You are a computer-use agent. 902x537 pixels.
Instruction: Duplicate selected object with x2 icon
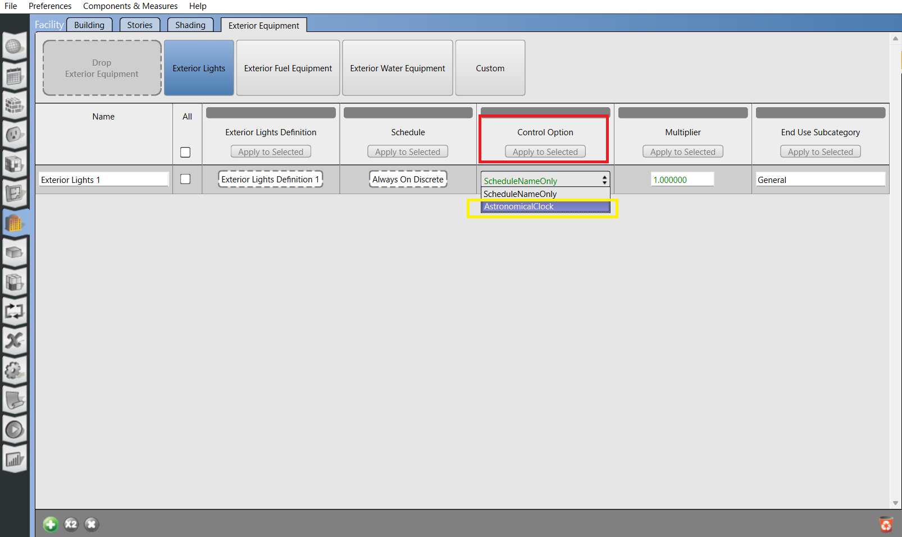71,524
